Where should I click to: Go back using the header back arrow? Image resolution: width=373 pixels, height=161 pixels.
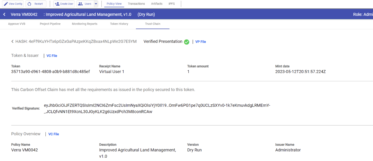pos(4,15)
